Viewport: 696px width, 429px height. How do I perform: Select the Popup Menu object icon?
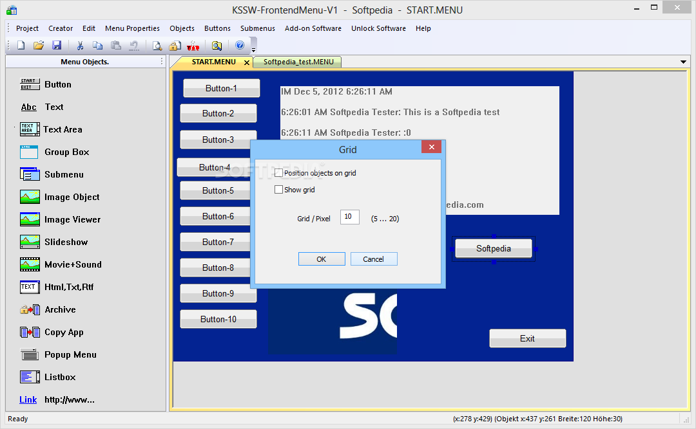[x=30, y=354]
